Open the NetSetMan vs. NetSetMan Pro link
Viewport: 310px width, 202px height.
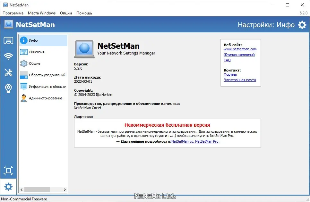[x=195, y=141]
